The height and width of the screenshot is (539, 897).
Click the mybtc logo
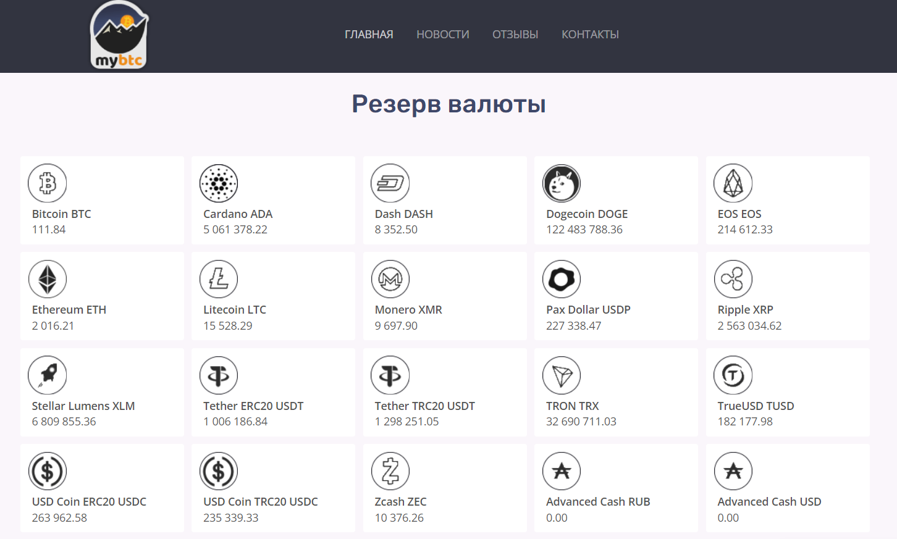119,35
